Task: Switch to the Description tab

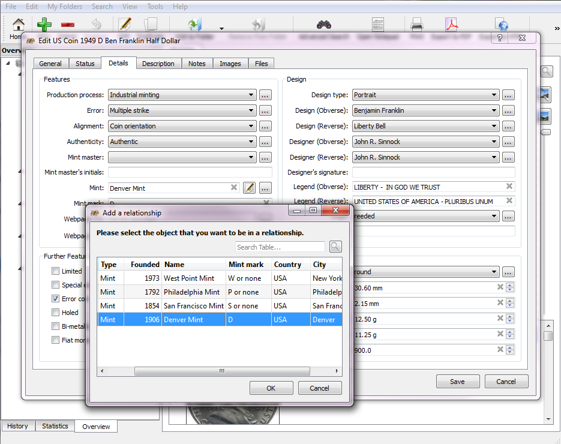Action: (158, 64)
